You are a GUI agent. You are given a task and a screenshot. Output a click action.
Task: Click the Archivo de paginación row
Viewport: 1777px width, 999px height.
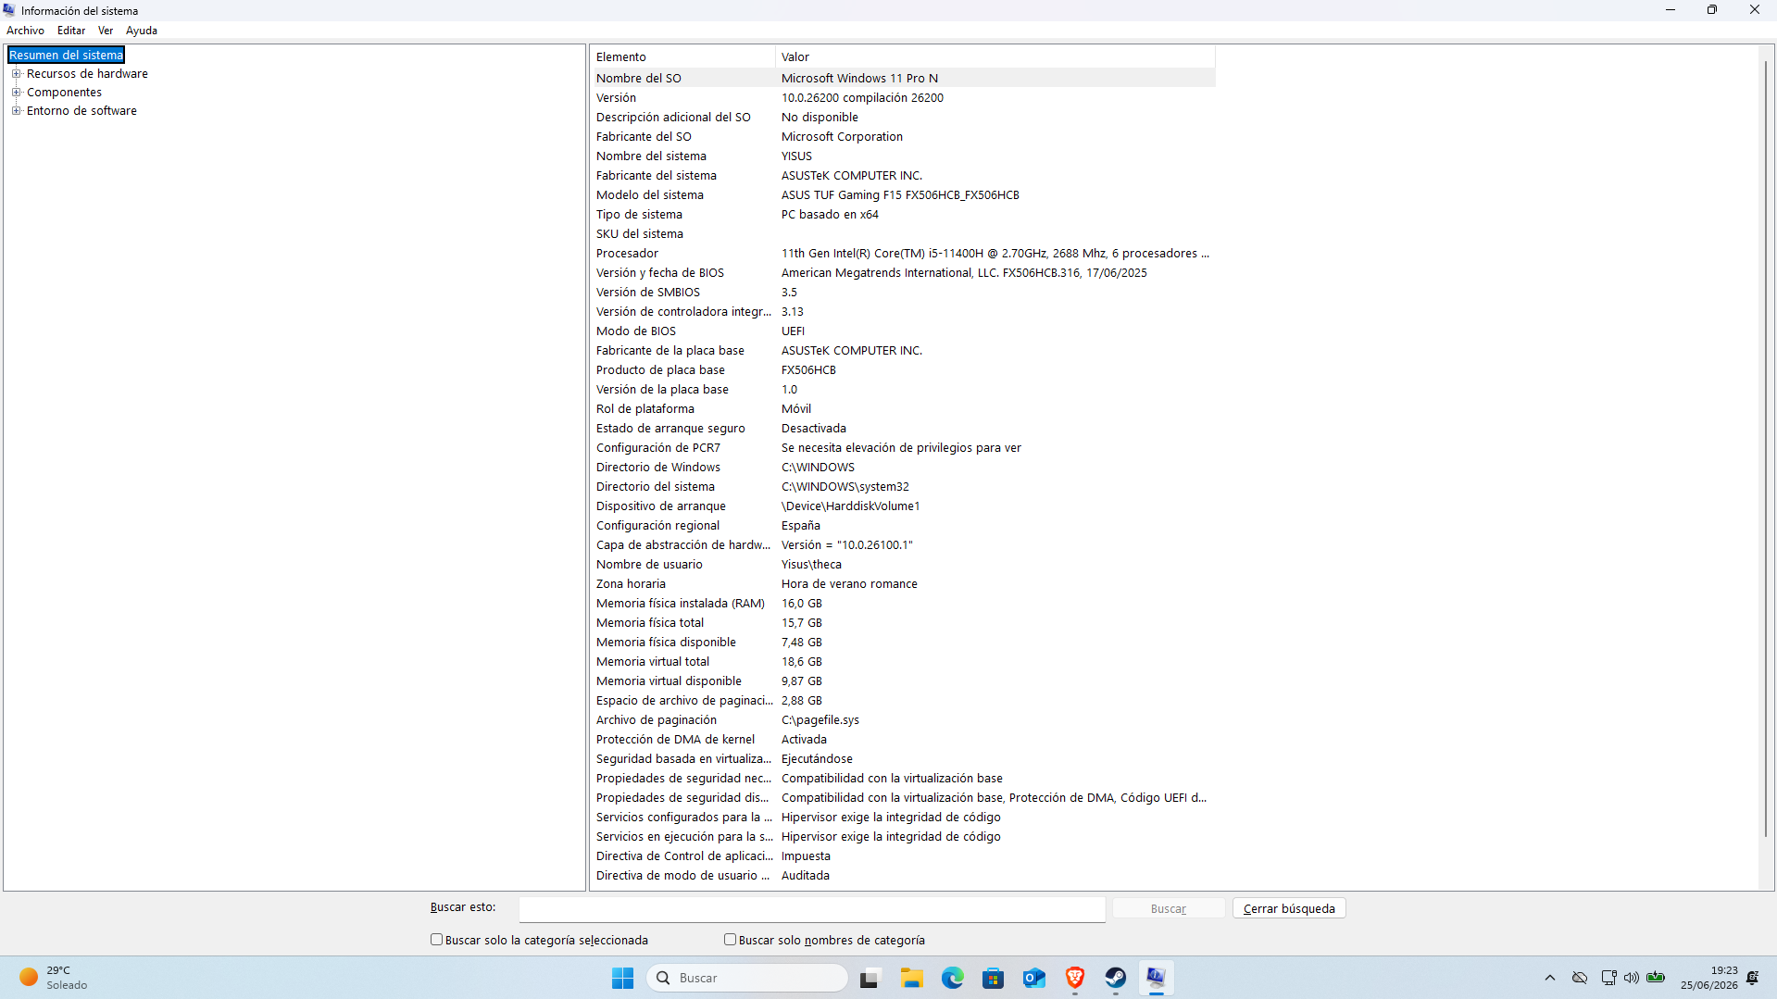[903, 720]
